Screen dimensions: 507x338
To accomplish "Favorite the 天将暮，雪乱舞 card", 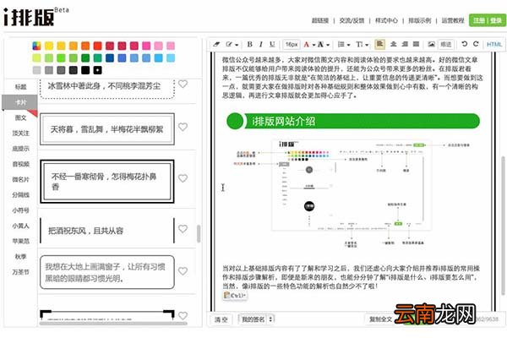I will tap(183, 127).
